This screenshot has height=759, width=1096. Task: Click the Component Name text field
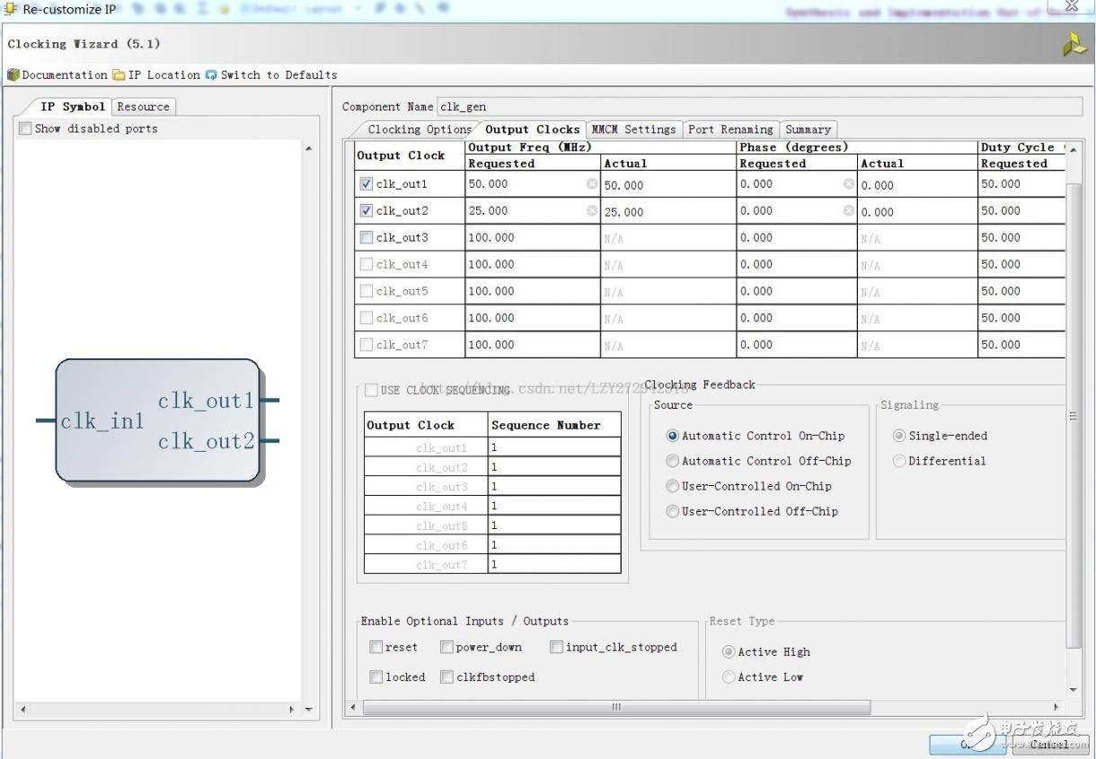[759, 106]
